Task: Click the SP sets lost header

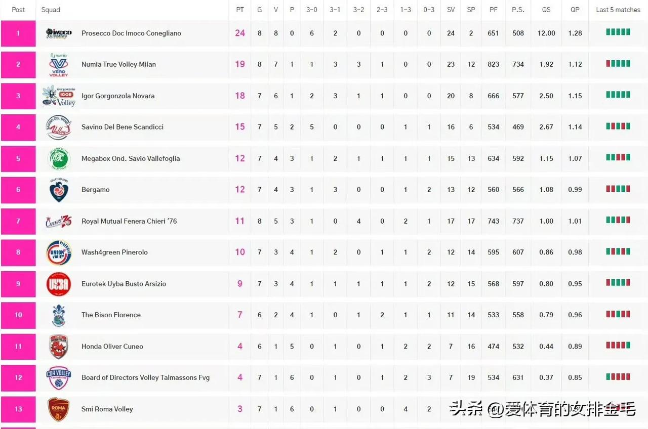Action: point(471,10)
